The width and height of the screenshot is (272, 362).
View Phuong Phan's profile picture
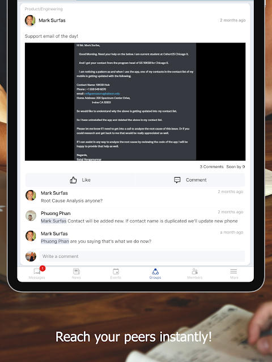click(x=31, y=216)
